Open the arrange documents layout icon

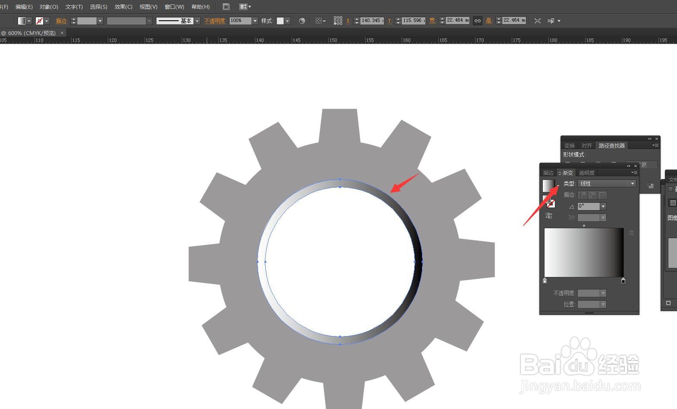coord(245,7)
